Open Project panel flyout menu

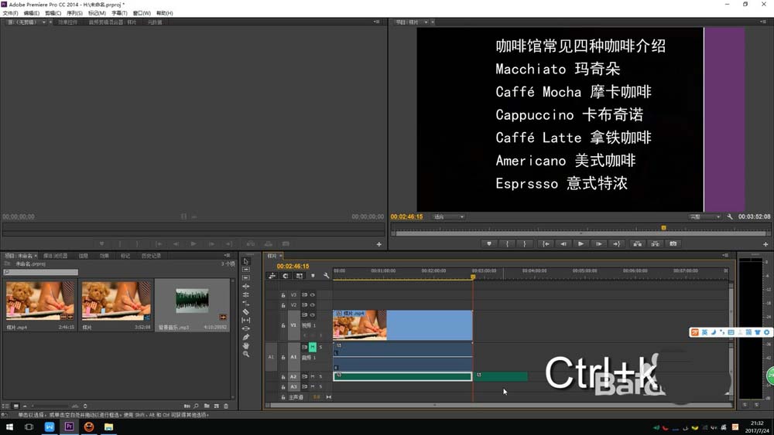point(227,255)
